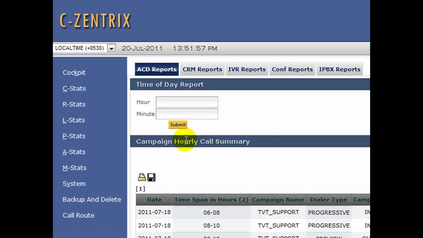Click the 2011-07-18 date in the 06-08 row
423x238 pixels.
[154, 212]
